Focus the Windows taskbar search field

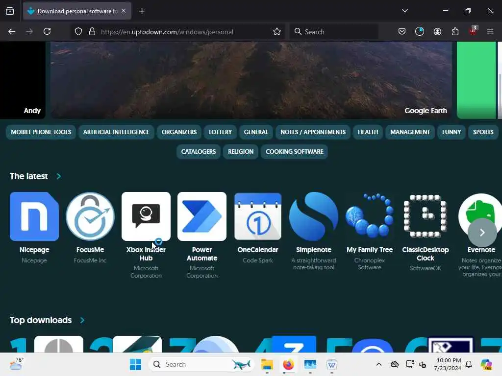(x=201, y=364)
